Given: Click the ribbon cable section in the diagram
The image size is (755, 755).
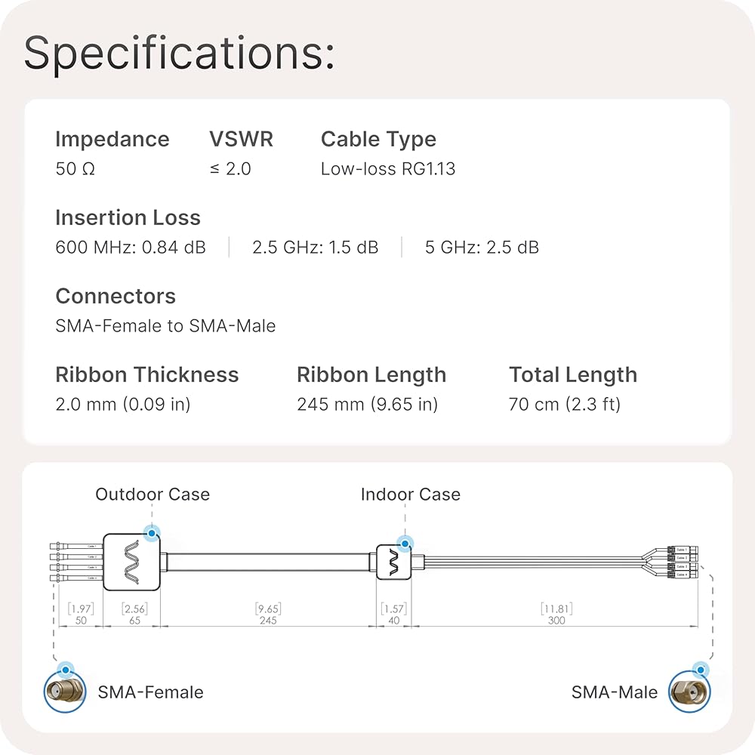Looking at the screenshot, I should tap(268, 562).
